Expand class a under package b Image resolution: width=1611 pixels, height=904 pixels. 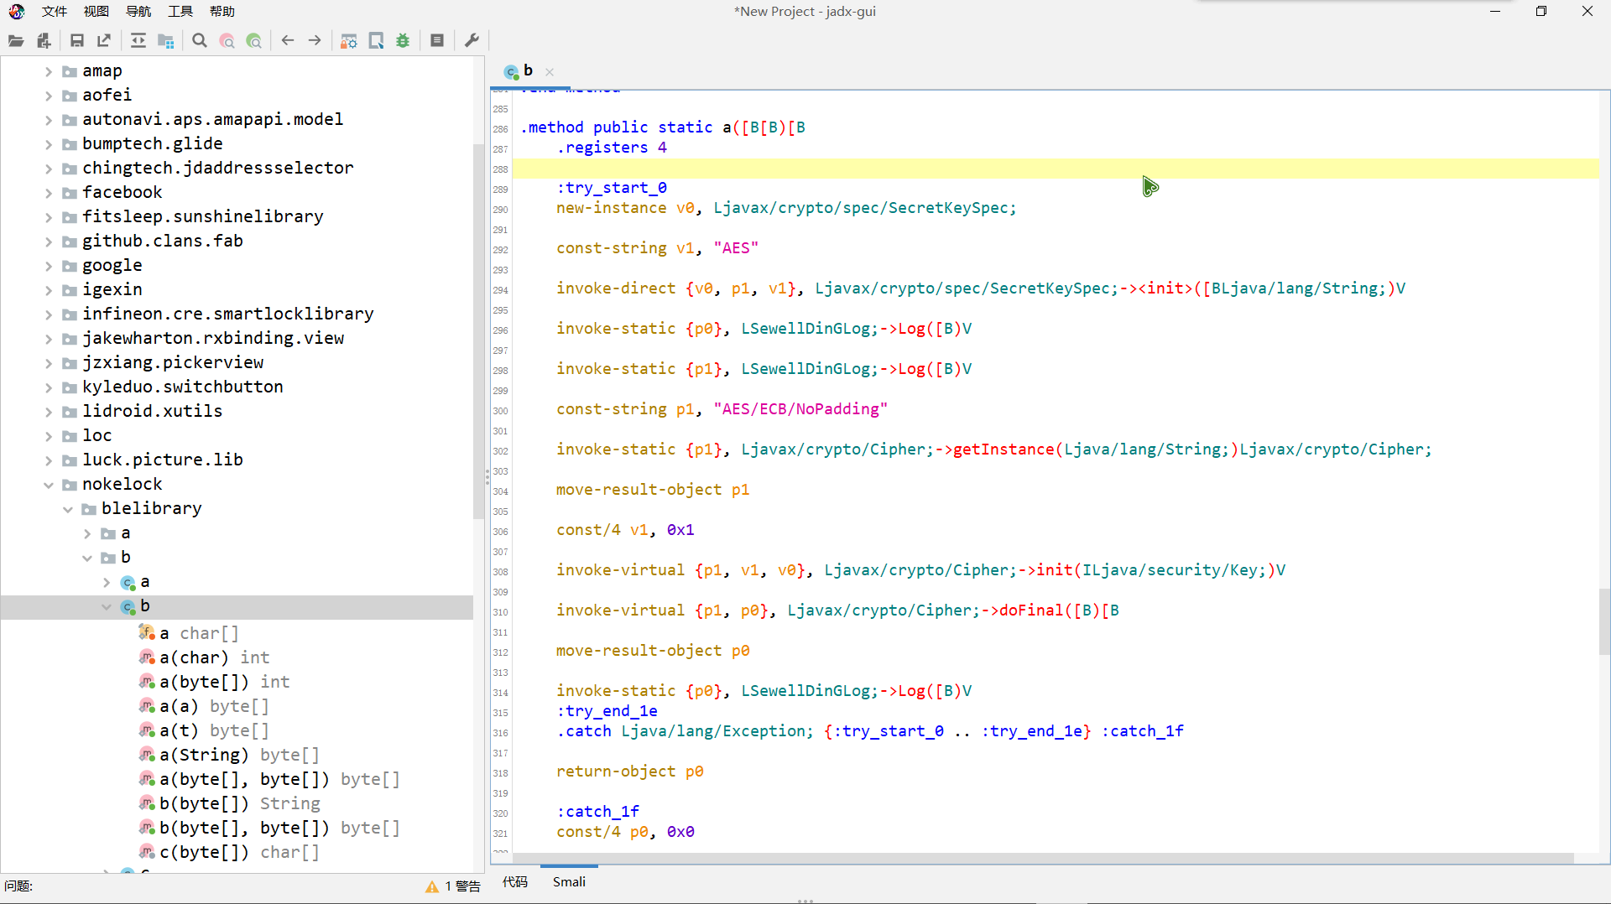[x=107, y=582]
